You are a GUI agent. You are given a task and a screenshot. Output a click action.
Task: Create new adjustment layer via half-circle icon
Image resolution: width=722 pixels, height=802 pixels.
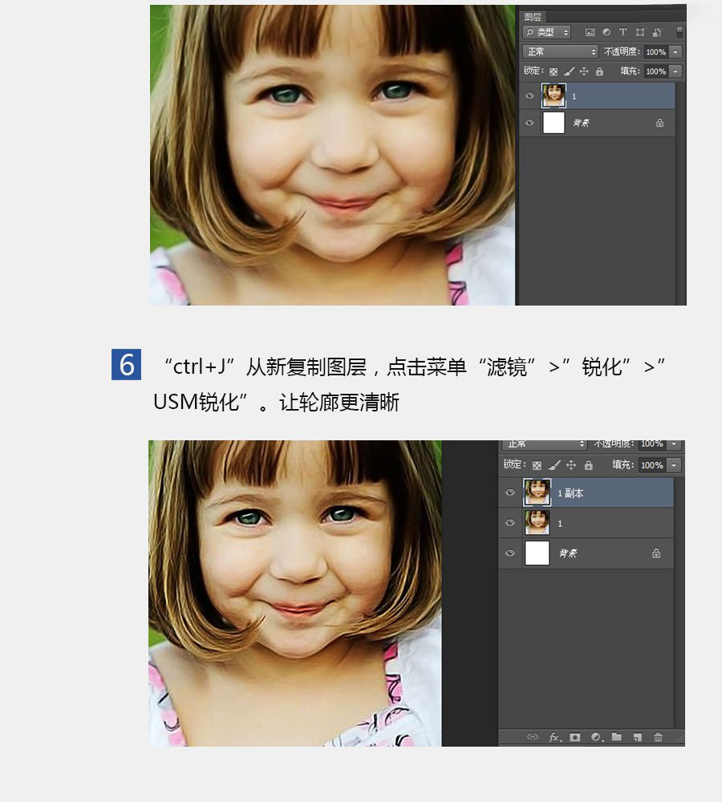click(x=596, y=737)
